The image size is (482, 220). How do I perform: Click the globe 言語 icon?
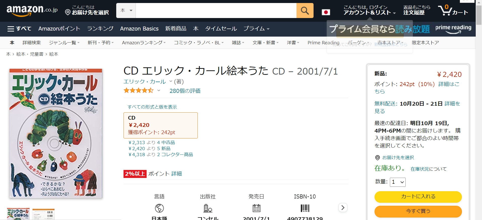click(159, 208)
